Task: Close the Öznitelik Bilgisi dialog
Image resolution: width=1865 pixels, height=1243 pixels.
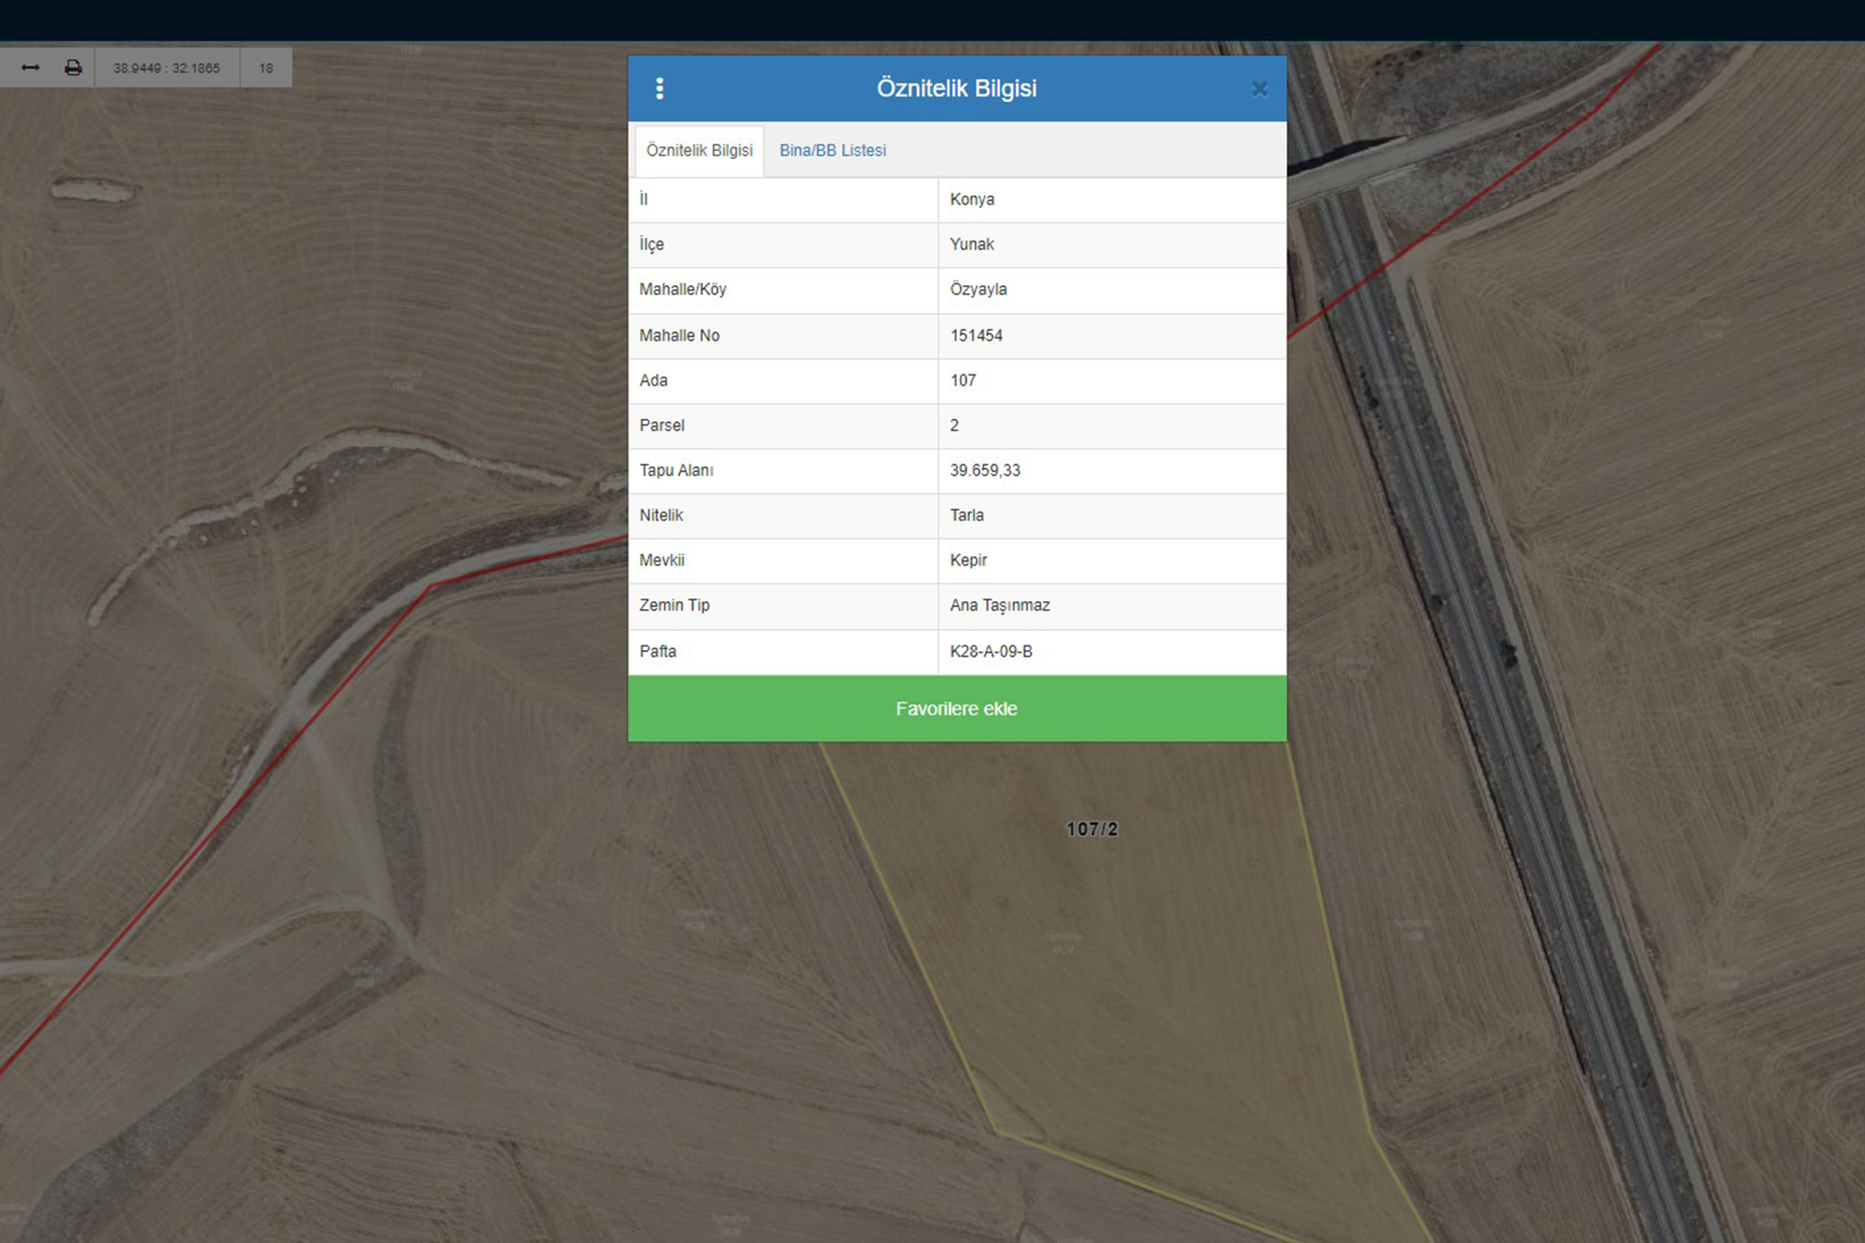Action: point(1259,89)
